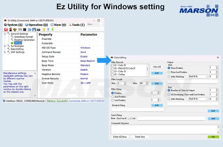The image size is (223, 147).
Task: Open Find N-th dropdown under End
Action: [x=198, y=99]
